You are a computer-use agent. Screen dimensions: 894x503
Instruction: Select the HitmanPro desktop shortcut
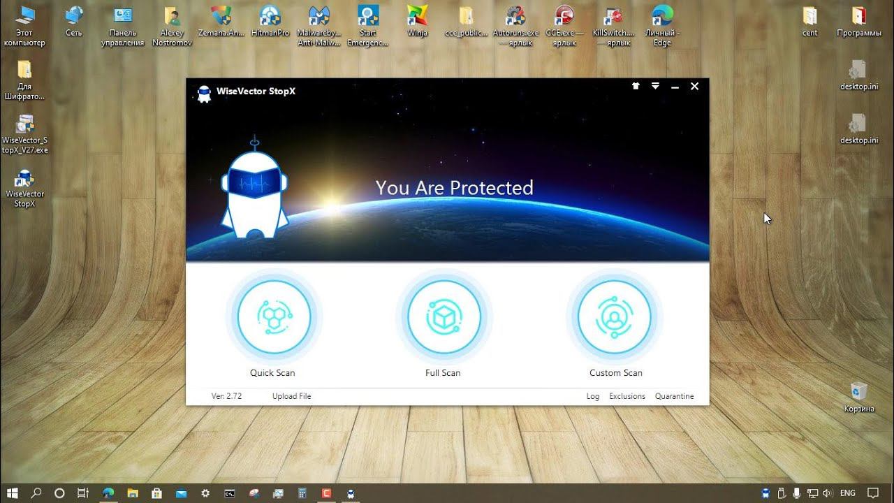coord(270,22)
